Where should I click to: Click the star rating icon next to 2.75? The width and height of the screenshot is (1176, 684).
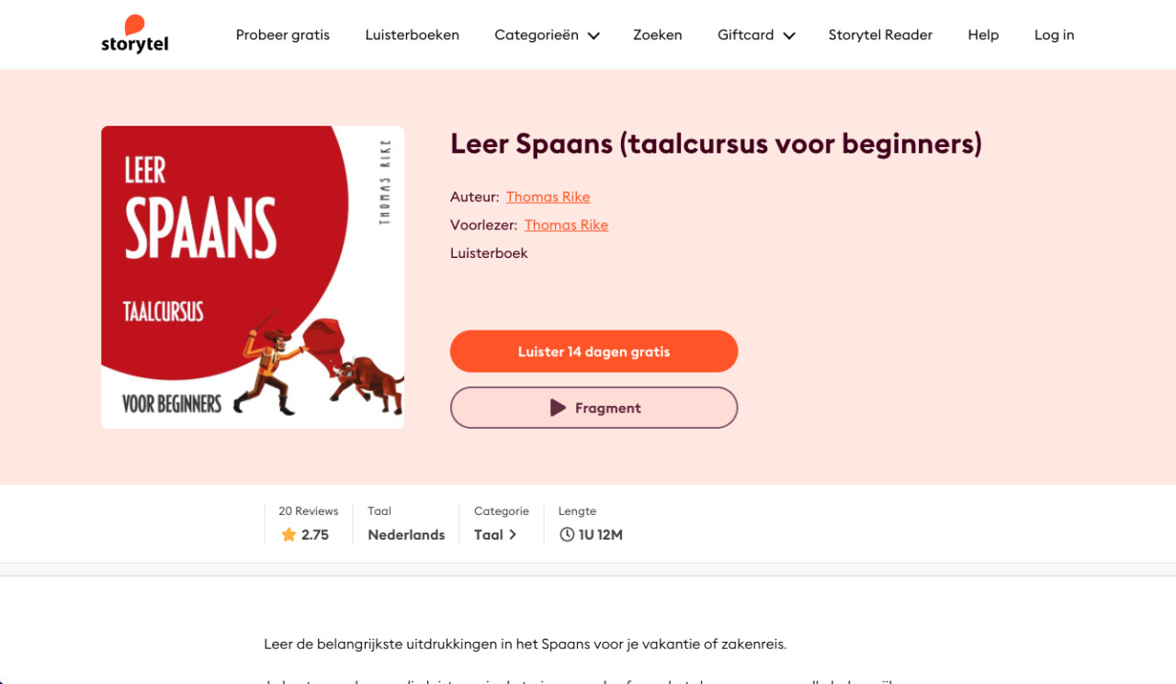(x=288, y=534)
